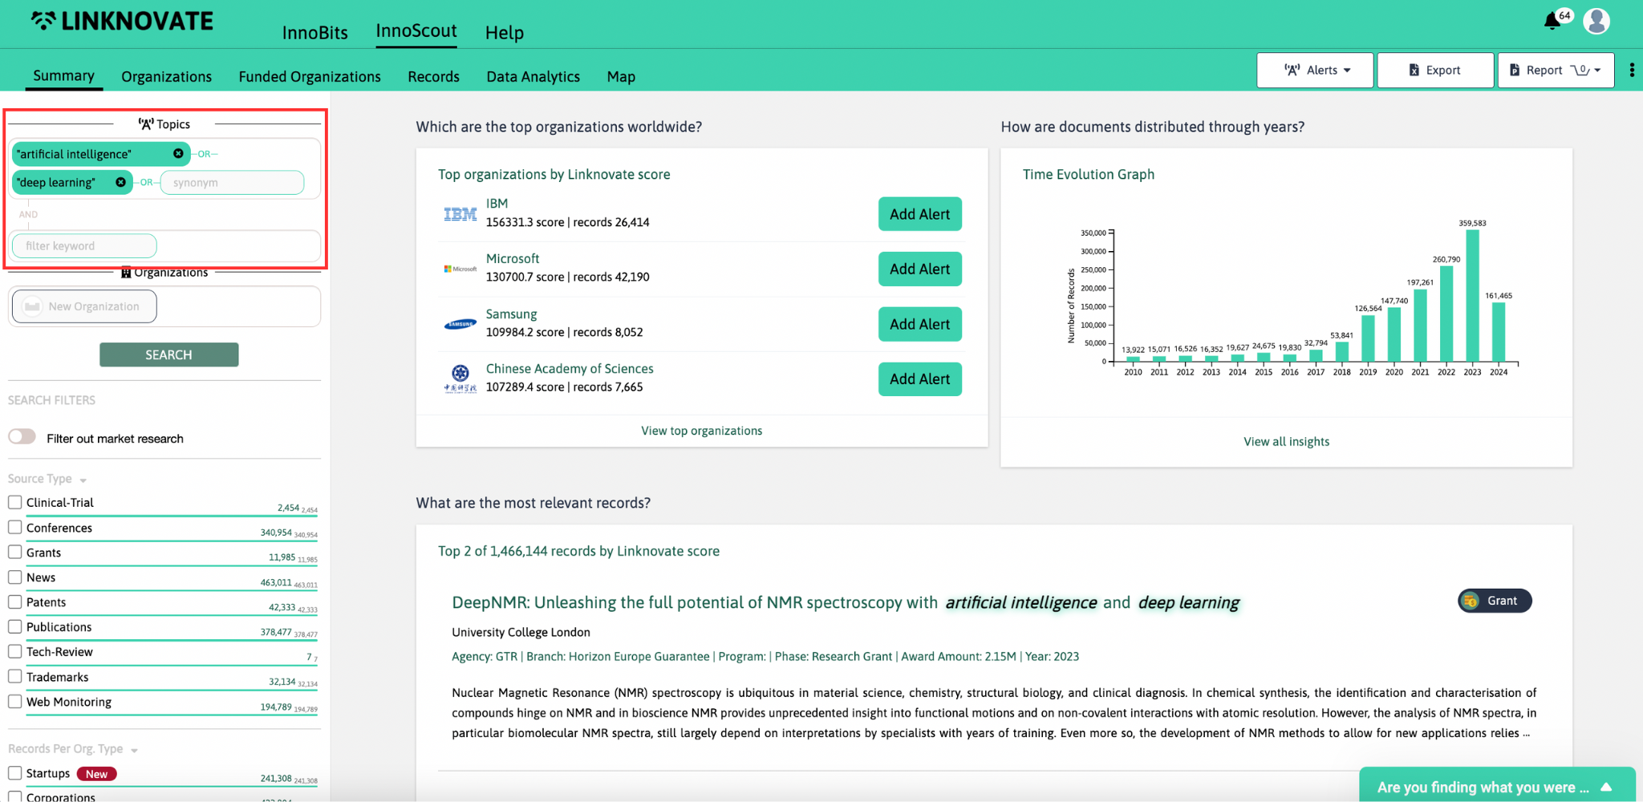Switch to the Records tab
This screenshot has width=1643, height=802.
tap(434, 76)
